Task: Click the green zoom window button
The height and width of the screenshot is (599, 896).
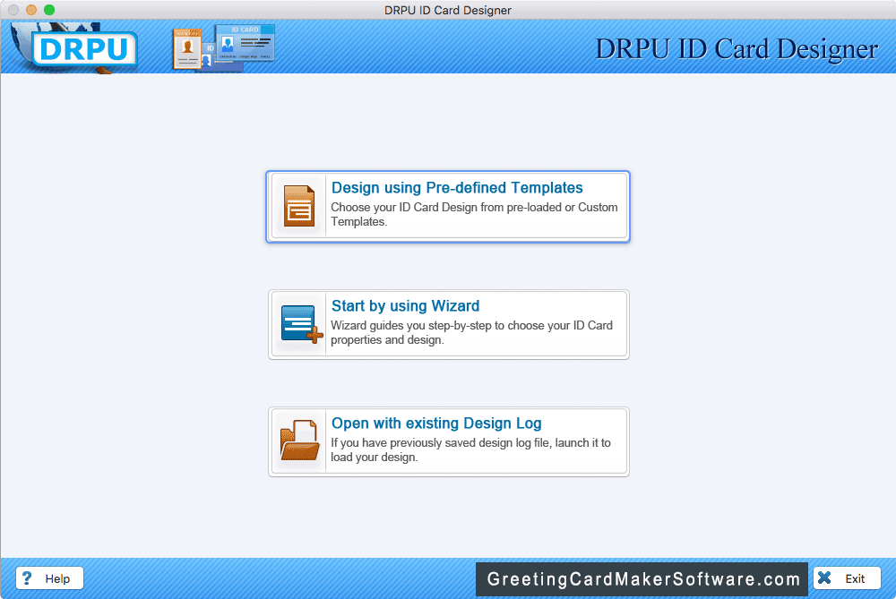Action: pos(49,10)
